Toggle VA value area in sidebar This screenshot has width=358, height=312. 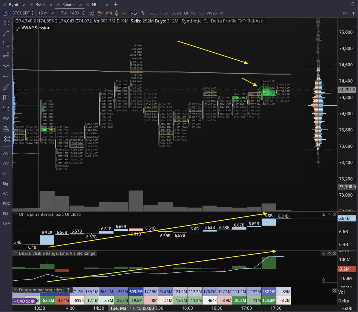(x=5, y=194)
